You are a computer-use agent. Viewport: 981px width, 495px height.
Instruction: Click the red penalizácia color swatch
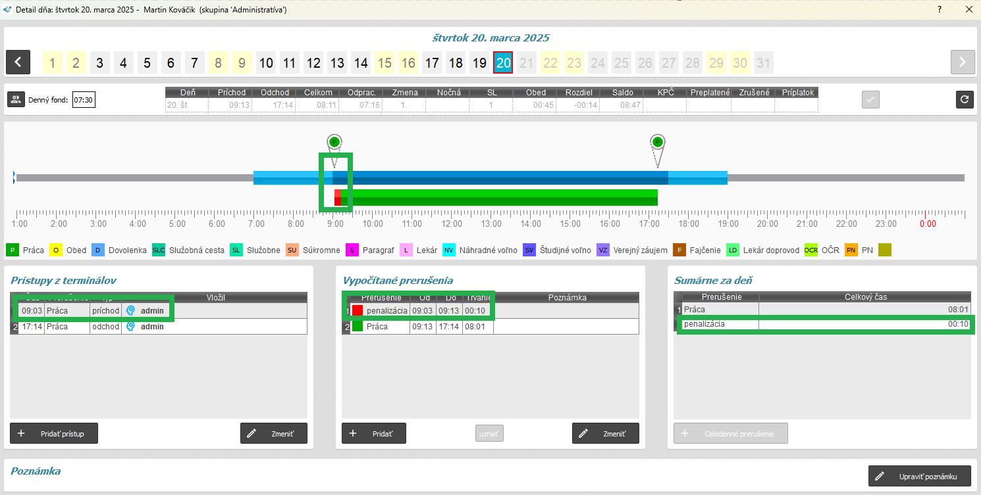pyautogui.click(x=358, y=311)
